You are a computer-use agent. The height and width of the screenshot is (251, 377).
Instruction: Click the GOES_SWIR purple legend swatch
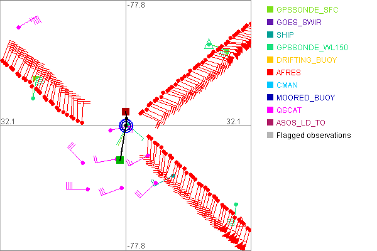(x=270, y=23)
